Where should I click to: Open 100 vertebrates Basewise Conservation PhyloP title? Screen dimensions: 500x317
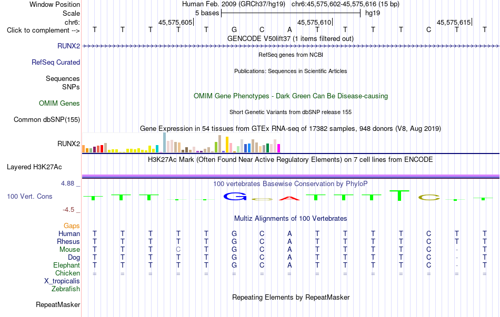tap(291, 183)
